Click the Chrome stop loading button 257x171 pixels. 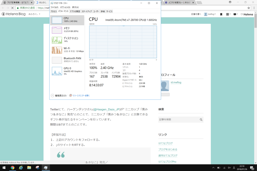[x=12, y=8]
